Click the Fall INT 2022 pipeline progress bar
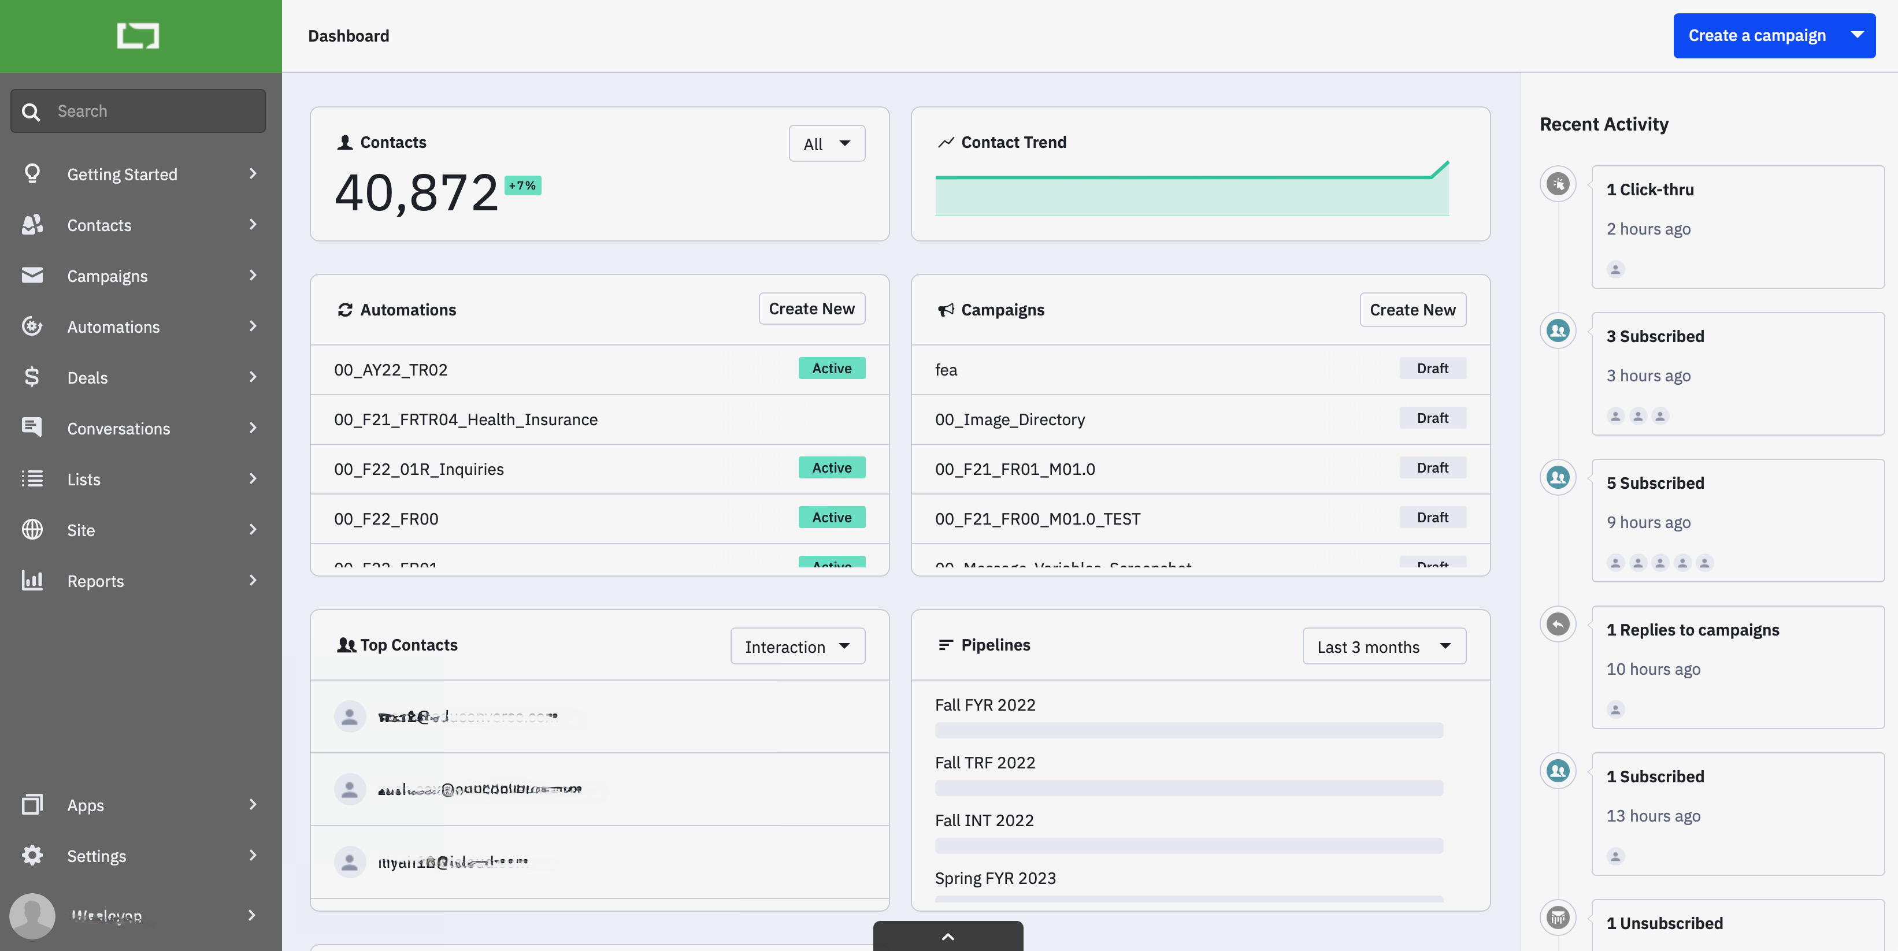 click(x=1188, y=846)
